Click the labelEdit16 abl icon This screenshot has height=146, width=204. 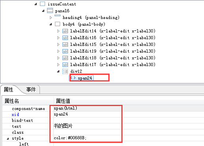point(65,38)
